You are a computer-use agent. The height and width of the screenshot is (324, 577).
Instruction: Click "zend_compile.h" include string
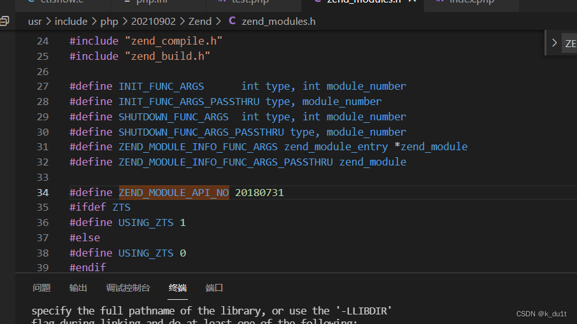click(174, 41)
